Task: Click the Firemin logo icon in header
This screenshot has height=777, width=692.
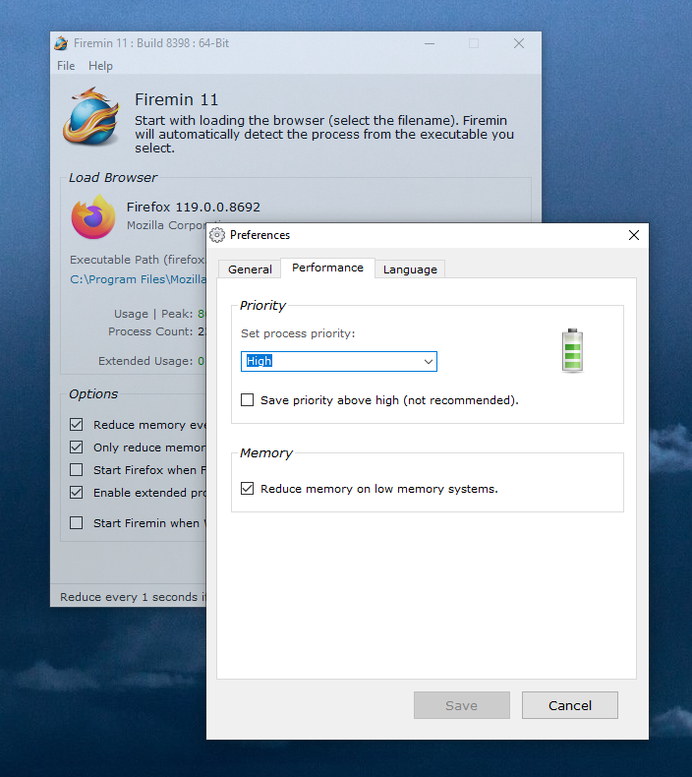Action: 91,116
